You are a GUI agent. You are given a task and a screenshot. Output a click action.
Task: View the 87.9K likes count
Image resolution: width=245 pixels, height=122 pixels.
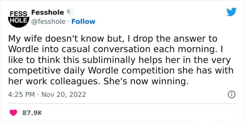(x=32, y=113)
